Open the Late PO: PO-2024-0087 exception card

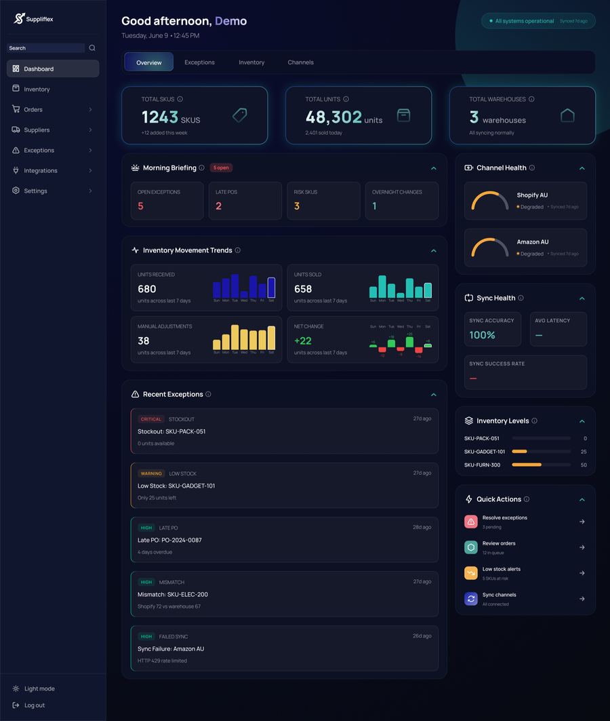285,539
